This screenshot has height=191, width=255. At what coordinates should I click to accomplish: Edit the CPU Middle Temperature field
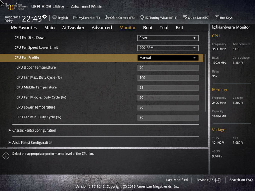[168, 88]
